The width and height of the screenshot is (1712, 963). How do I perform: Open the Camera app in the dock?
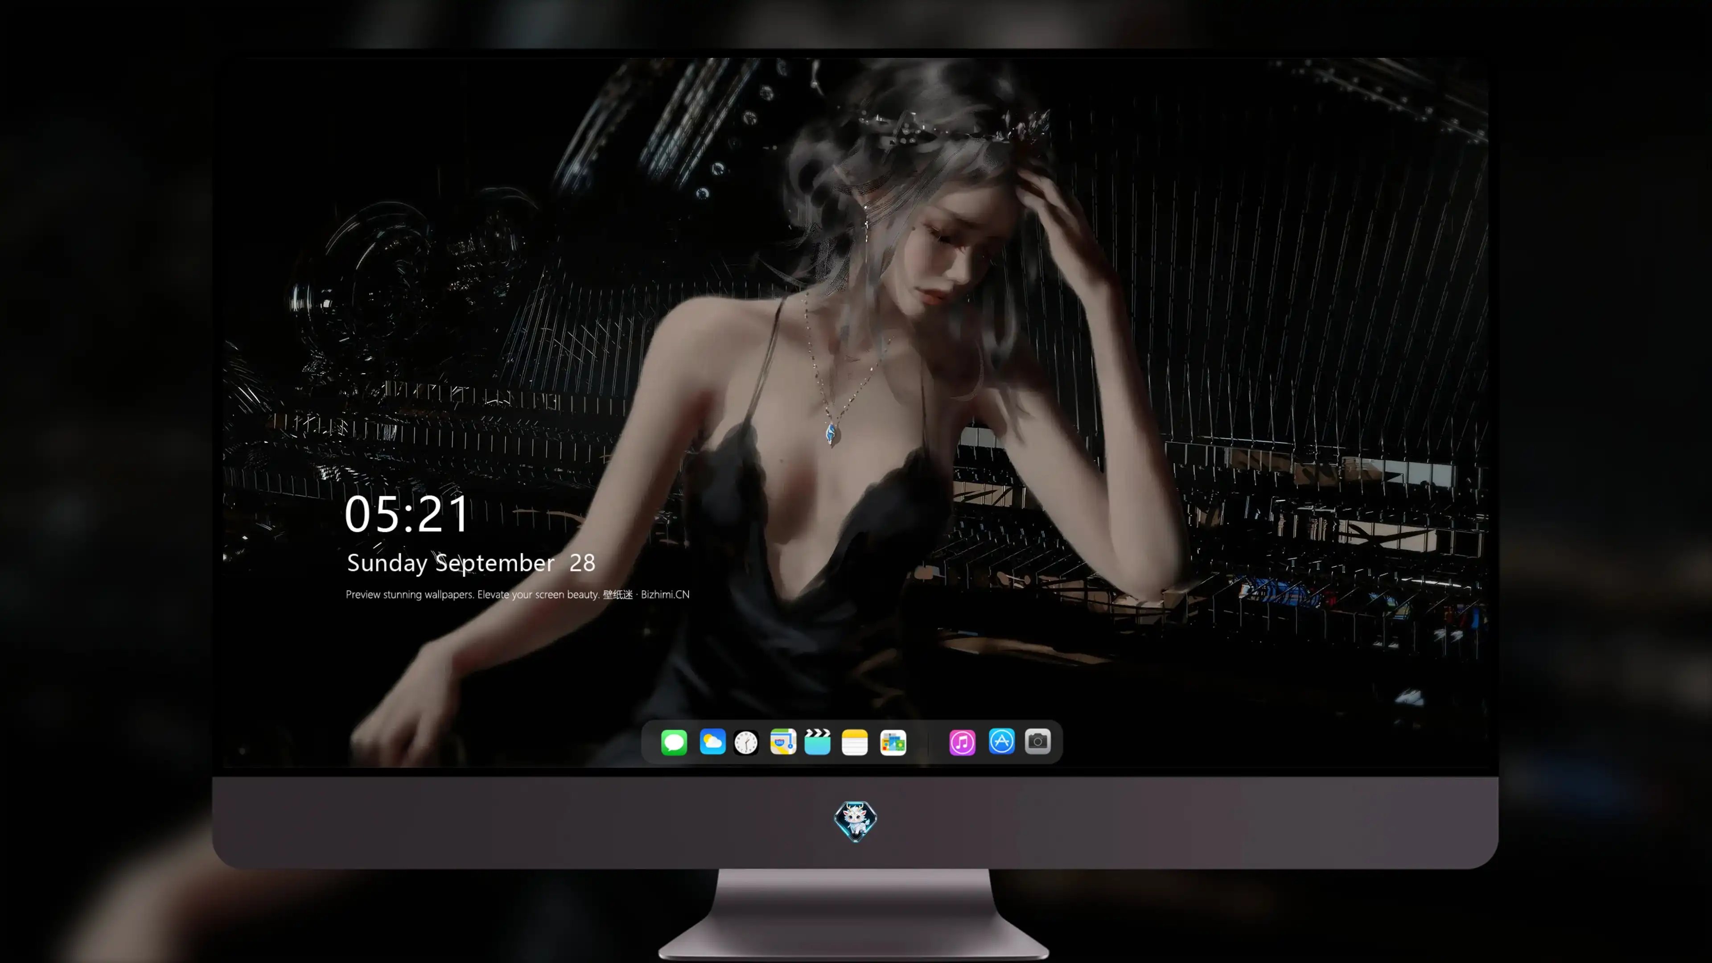(1037, 741)
